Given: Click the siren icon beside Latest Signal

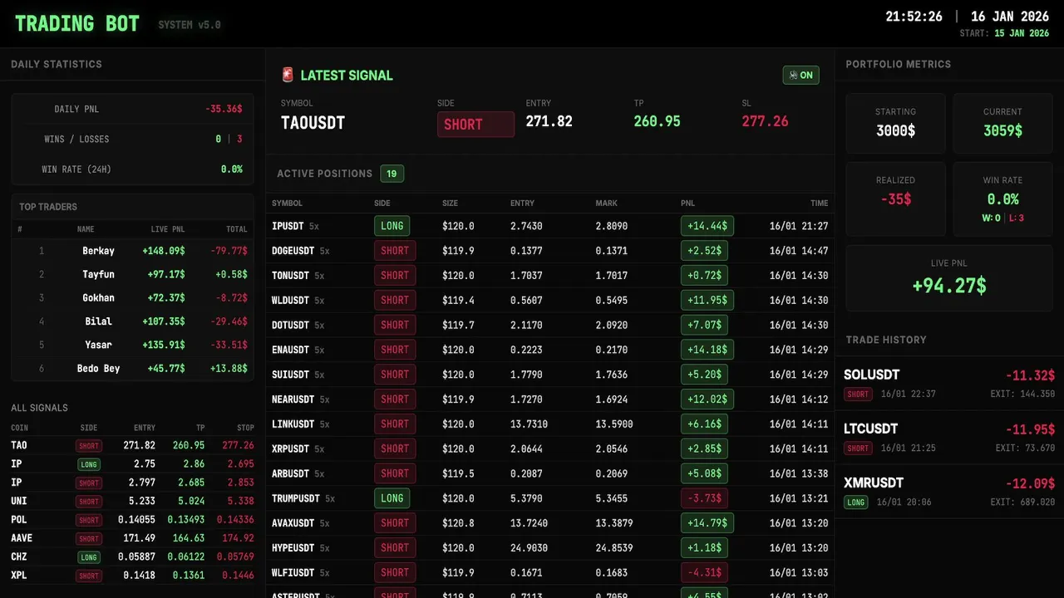Looking at the screenshot, I should click(288, 75).
